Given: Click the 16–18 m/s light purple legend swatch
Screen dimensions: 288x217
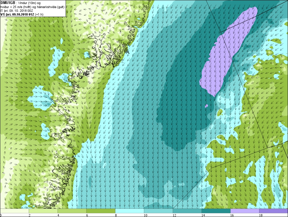Looking at the screenshot, I should point(245,211).
